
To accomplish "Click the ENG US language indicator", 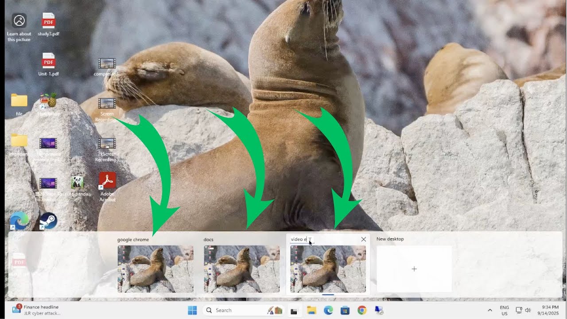I will click(504, 311).
